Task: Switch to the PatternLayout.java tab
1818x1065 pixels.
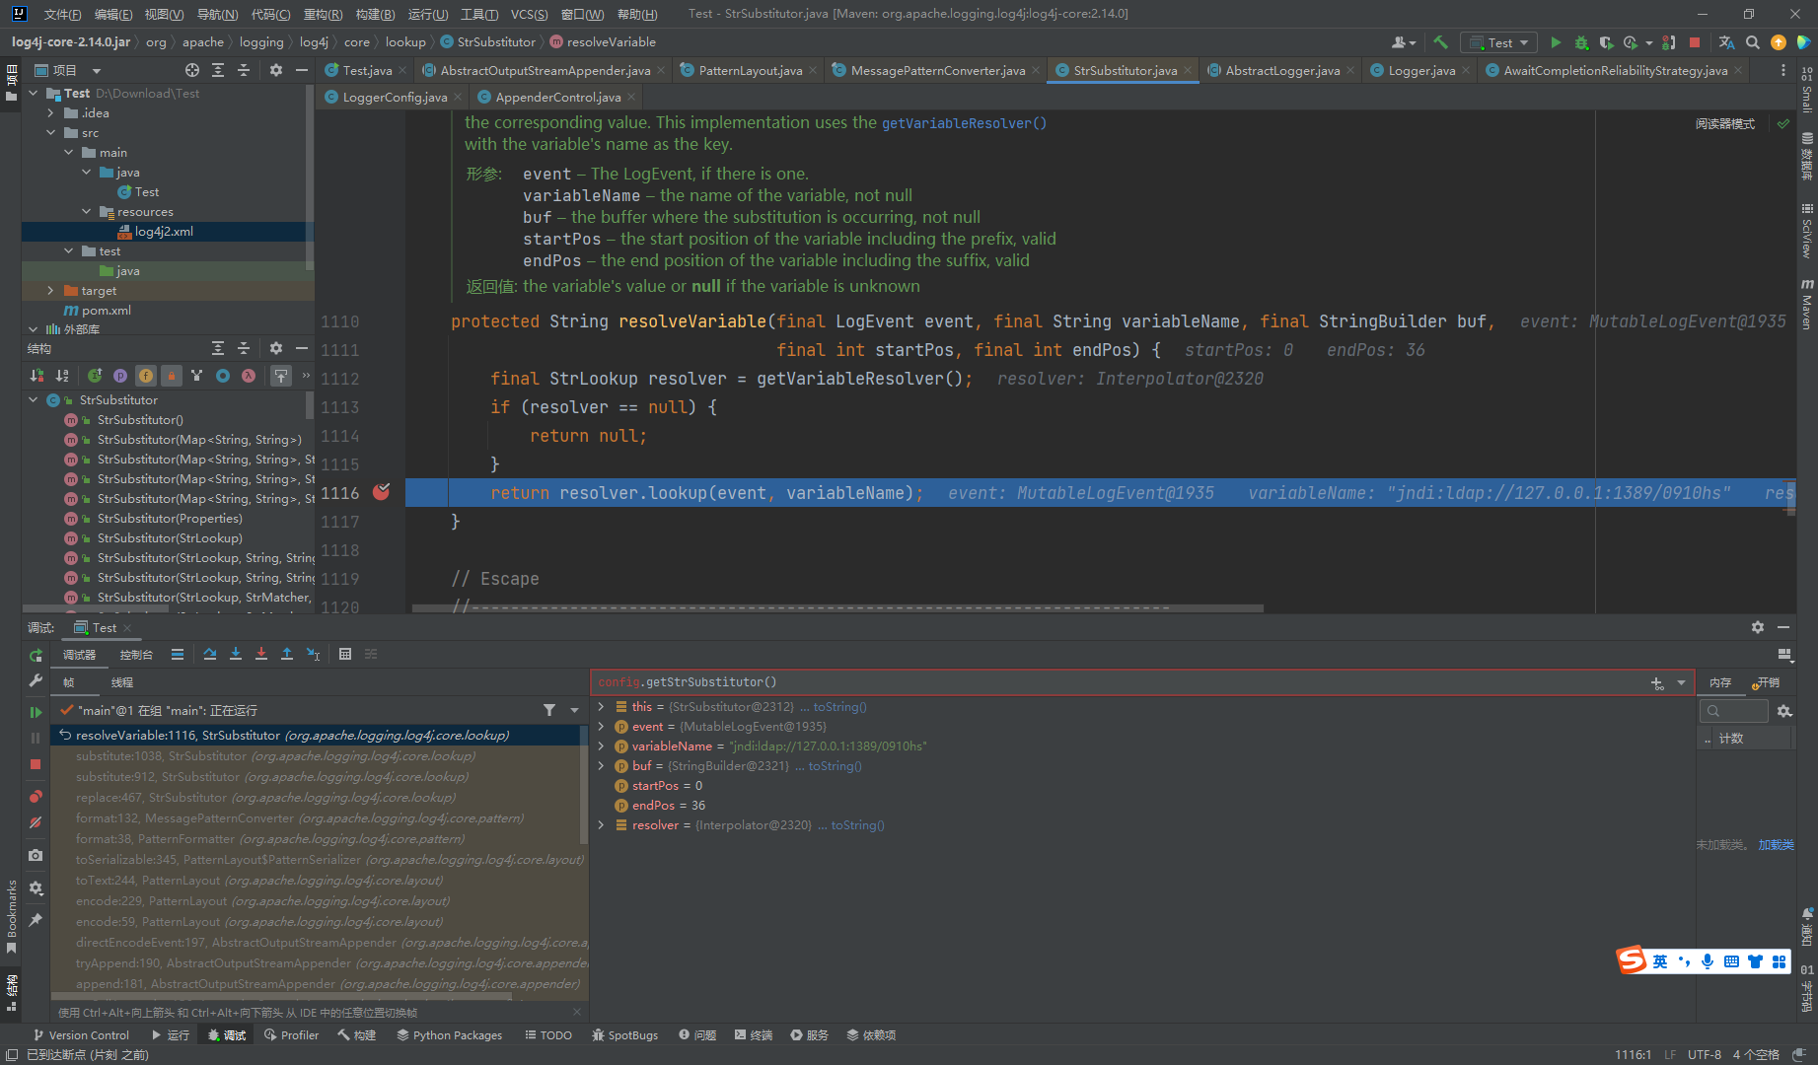Action: [x=750, y=70]
